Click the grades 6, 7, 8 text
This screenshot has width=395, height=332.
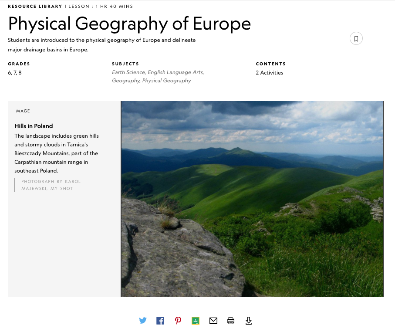point(15,73)
